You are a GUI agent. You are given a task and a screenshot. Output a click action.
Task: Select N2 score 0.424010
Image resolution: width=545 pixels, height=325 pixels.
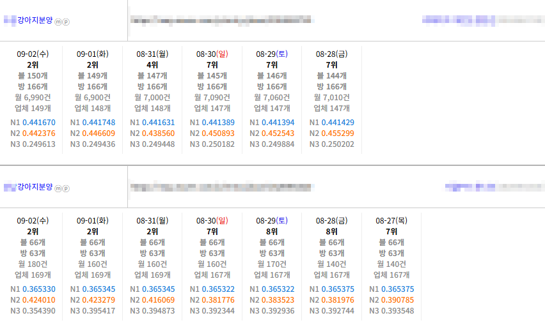39,299
